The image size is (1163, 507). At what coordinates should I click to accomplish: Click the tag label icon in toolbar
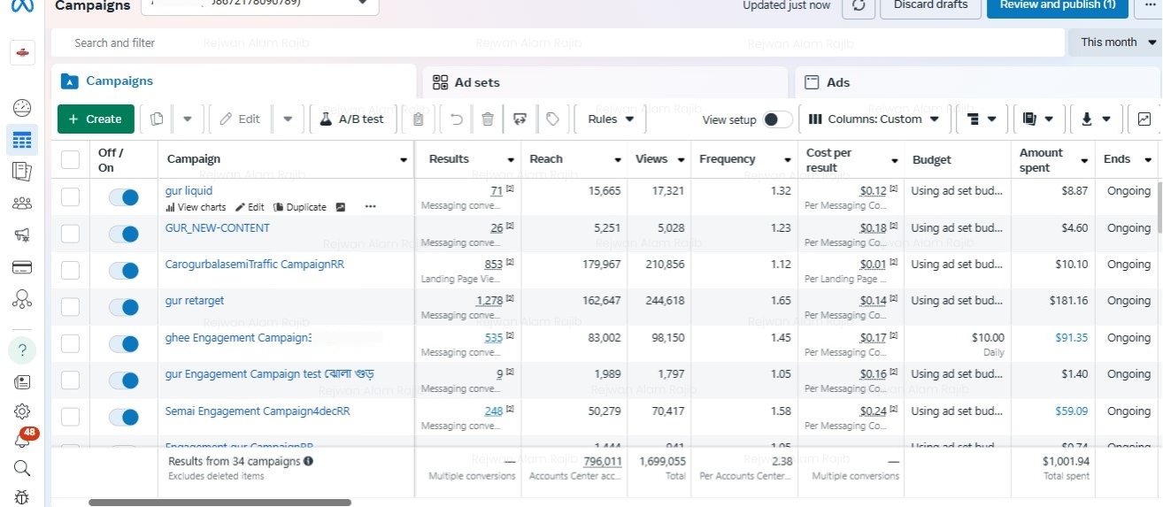click(x=552, y=119)
